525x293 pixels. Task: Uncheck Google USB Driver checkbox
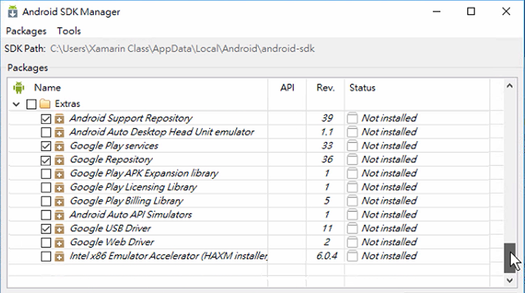pyautogui.click(x=46, y=229)
